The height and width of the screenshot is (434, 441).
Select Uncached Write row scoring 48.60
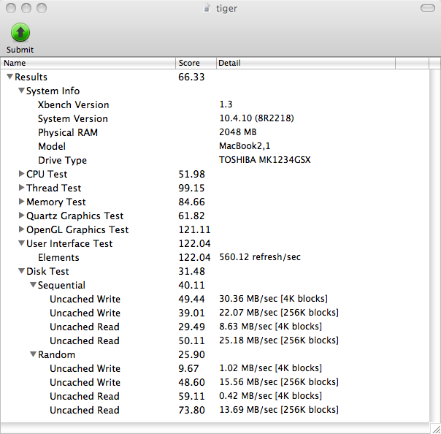coord(215,382)
